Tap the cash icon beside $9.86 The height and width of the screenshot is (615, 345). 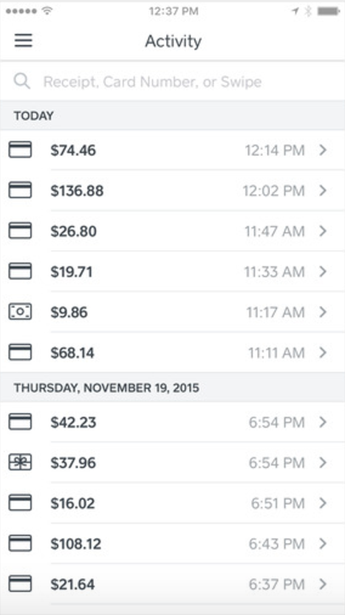pos(20,312)
